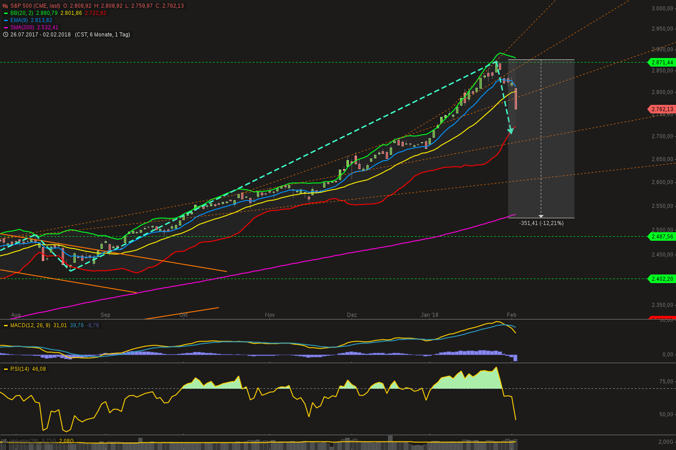Click the green 2.487,56 price level tag
This screenshot has height=450, width=676.
(662, 237)
